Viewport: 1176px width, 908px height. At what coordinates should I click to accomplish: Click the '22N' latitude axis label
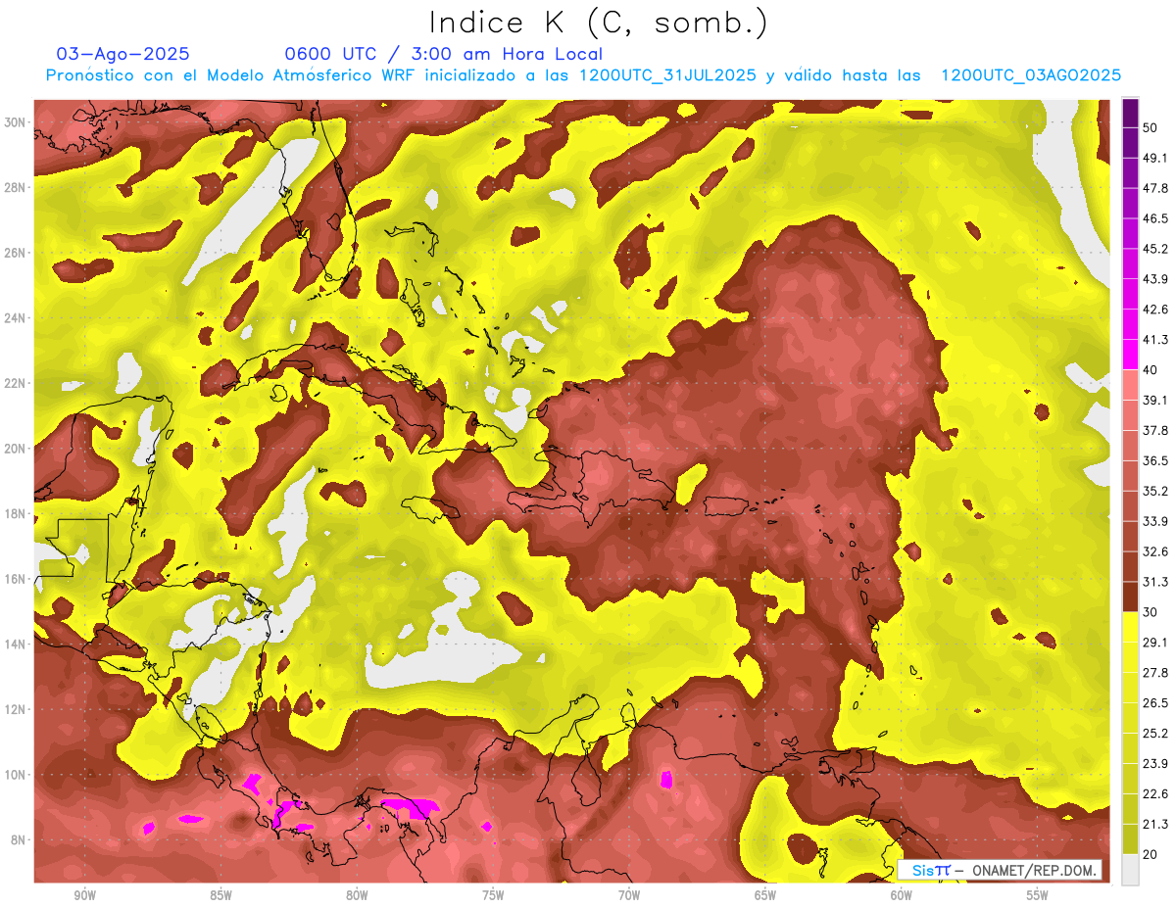click(15, 383)
